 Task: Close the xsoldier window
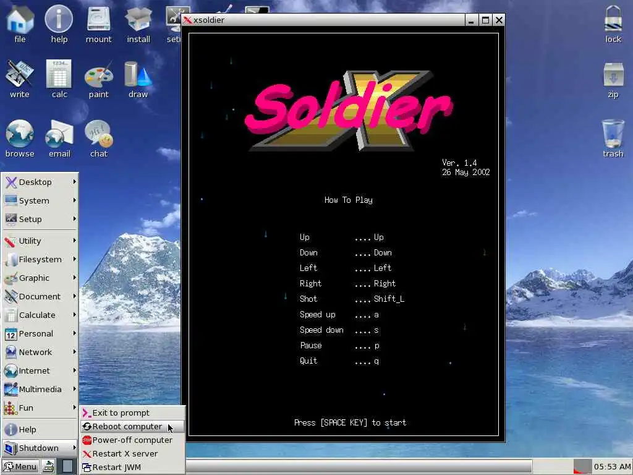[499, 20]
